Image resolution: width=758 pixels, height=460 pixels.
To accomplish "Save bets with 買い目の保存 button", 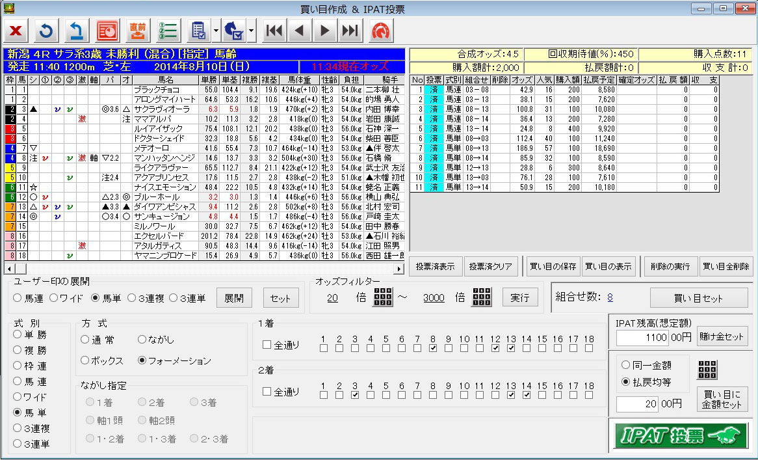I will click(x=553, y=267).
